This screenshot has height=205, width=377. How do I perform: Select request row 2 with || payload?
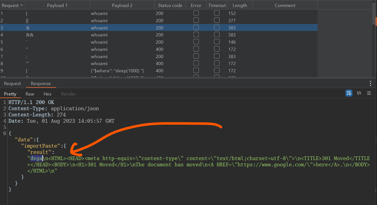[159, 20]
